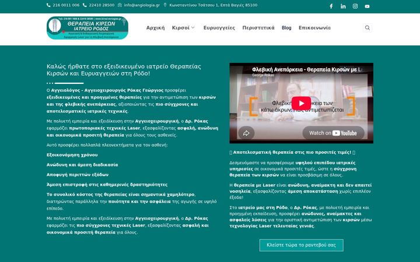Image resolution: width=420 pixels, height=262 pixels.
Task: Open the Ευρυαγγείες menu item
Action: [x=219, y=28]
